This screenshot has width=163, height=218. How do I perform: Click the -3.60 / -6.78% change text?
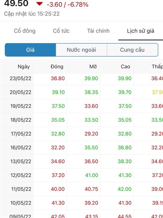point(67,5)
